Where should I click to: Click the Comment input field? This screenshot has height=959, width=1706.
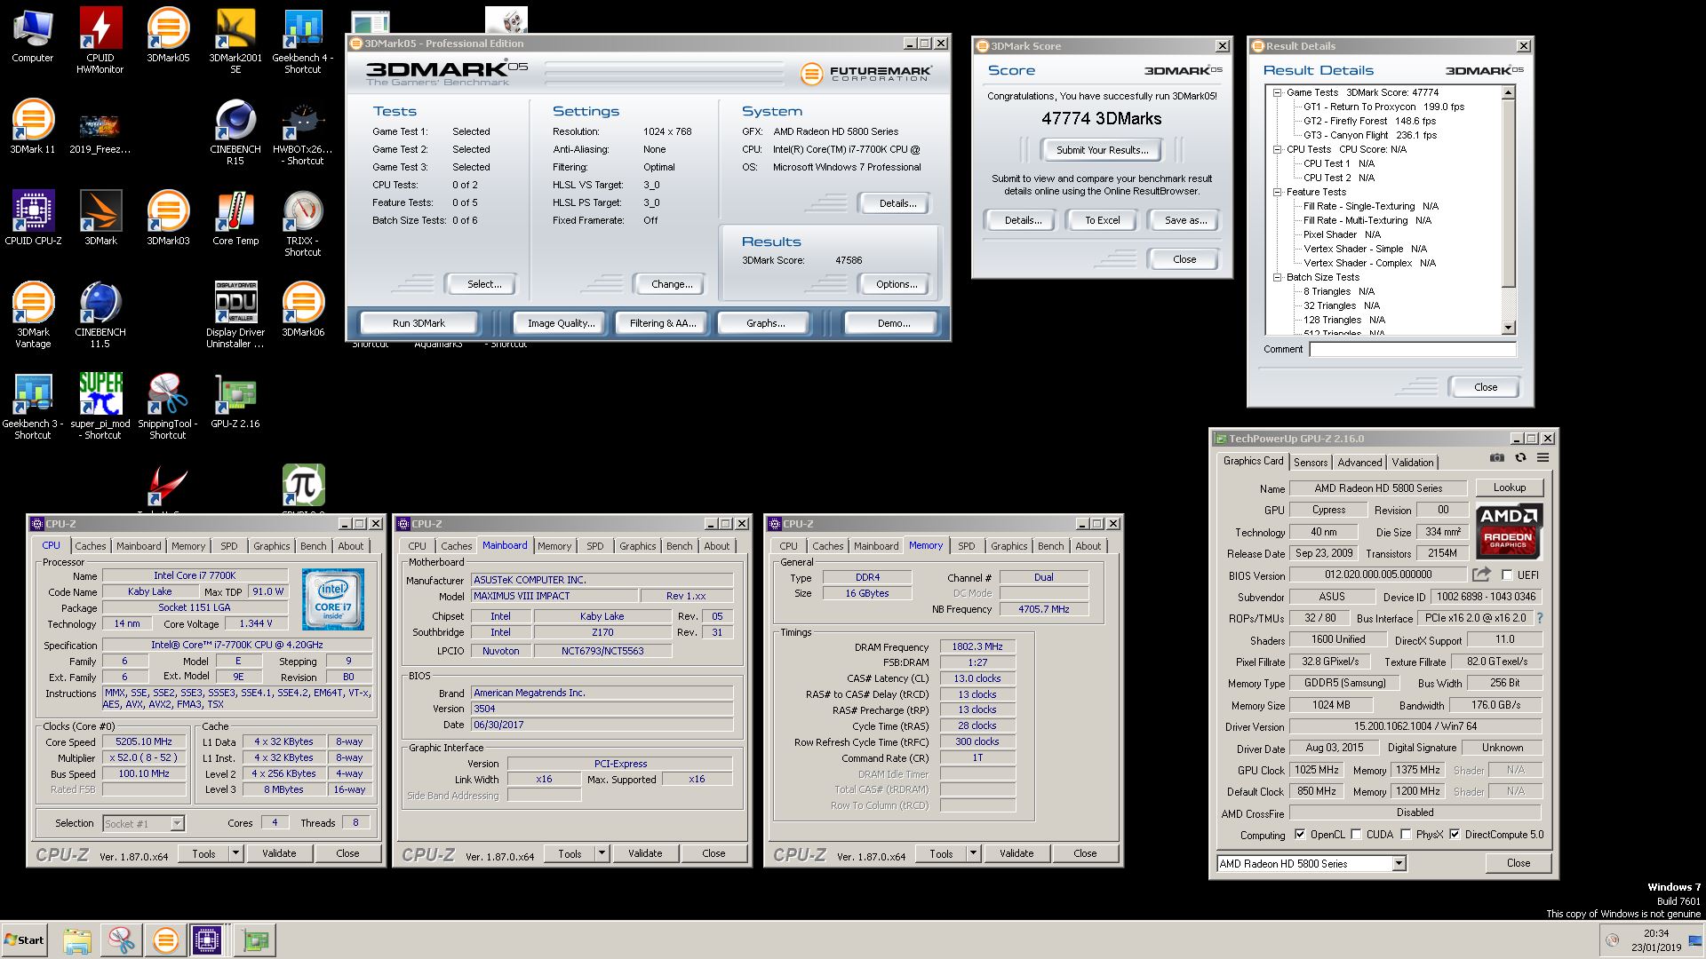(x=1412, y=350)
